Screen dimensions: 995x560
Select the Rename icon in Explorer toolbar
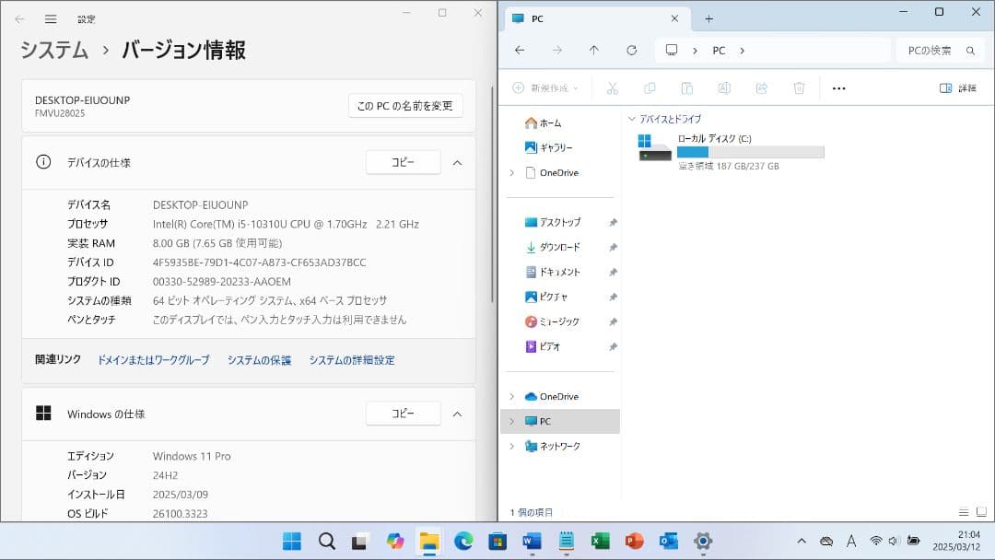coord(724,87)
